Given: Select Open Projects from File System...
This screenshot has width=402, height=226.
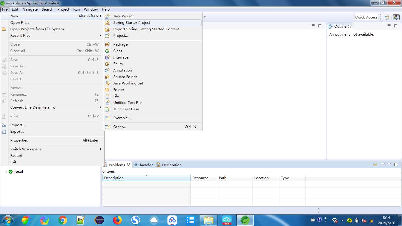Looking at the screenshot, I should pyautogui.click(x=52, y=29).
